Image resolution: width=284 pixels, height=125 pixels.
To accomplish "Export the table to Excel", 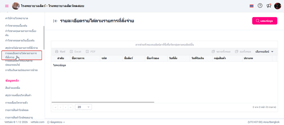I will pos(76,51).
